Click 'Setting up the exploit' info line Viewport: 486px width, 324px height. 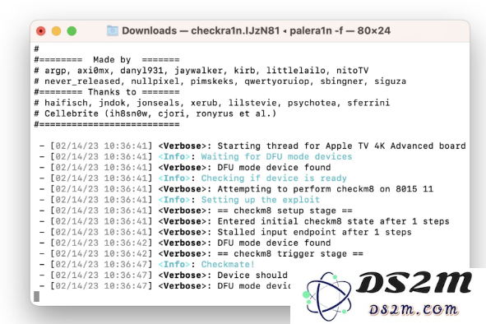[x=179, y=200]
